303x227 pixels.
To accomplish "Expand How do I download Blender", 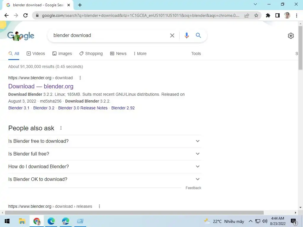I will click(x=105, y=167).
